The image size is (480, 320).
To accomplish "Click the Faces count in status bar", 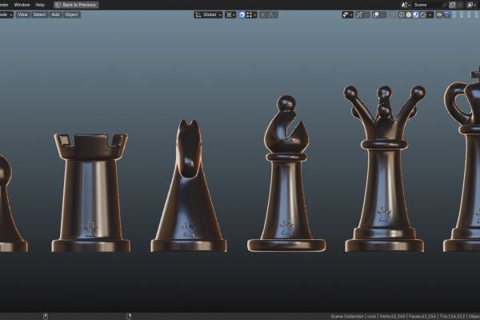I will (x=422, y=316).
